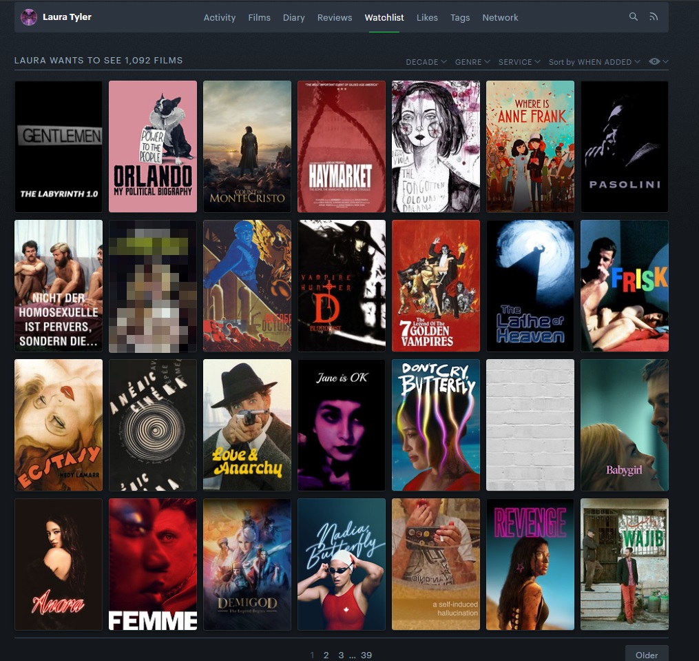This screenshot has width=699, height=661.
Task: Open the Network tab
Action: 500,17
